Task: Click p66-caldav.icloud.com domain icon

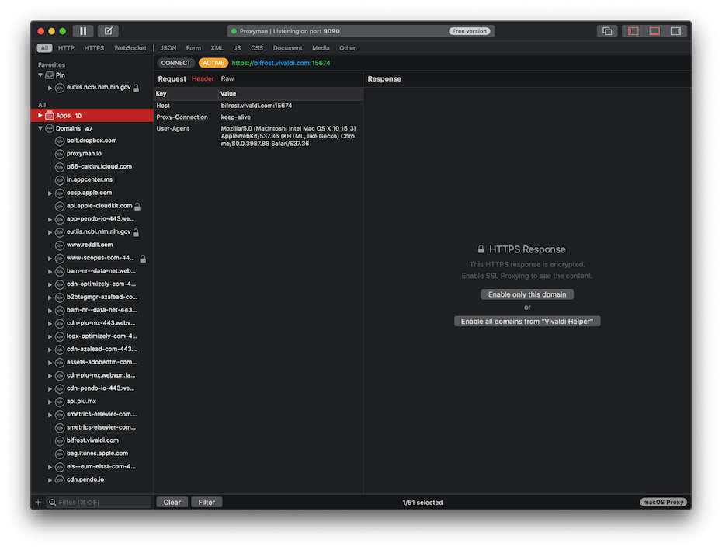Action: [x=60, y=167]
